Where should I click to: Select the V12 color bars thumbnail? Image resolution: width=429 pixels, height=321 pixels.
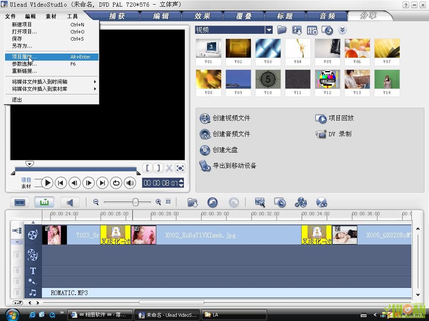click(x=327, y=83)
